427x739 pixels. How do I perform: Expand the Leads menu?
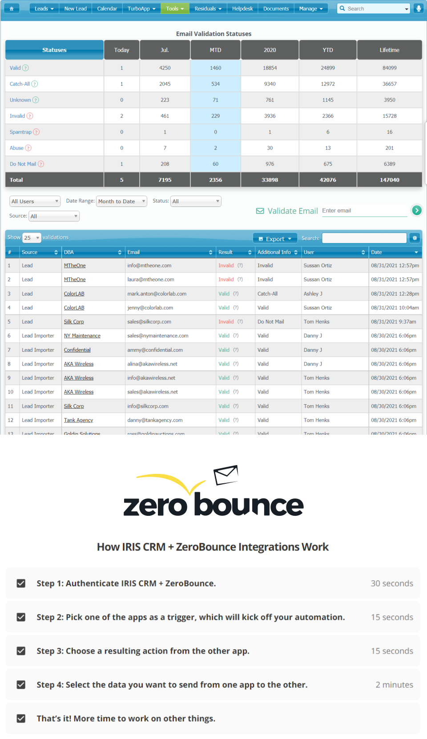(44, 8)
